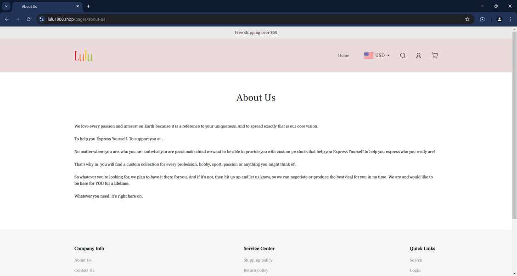Screen dimensions: 517x276
Task: Open the shopping cart icon
Action: click(434, 55)
